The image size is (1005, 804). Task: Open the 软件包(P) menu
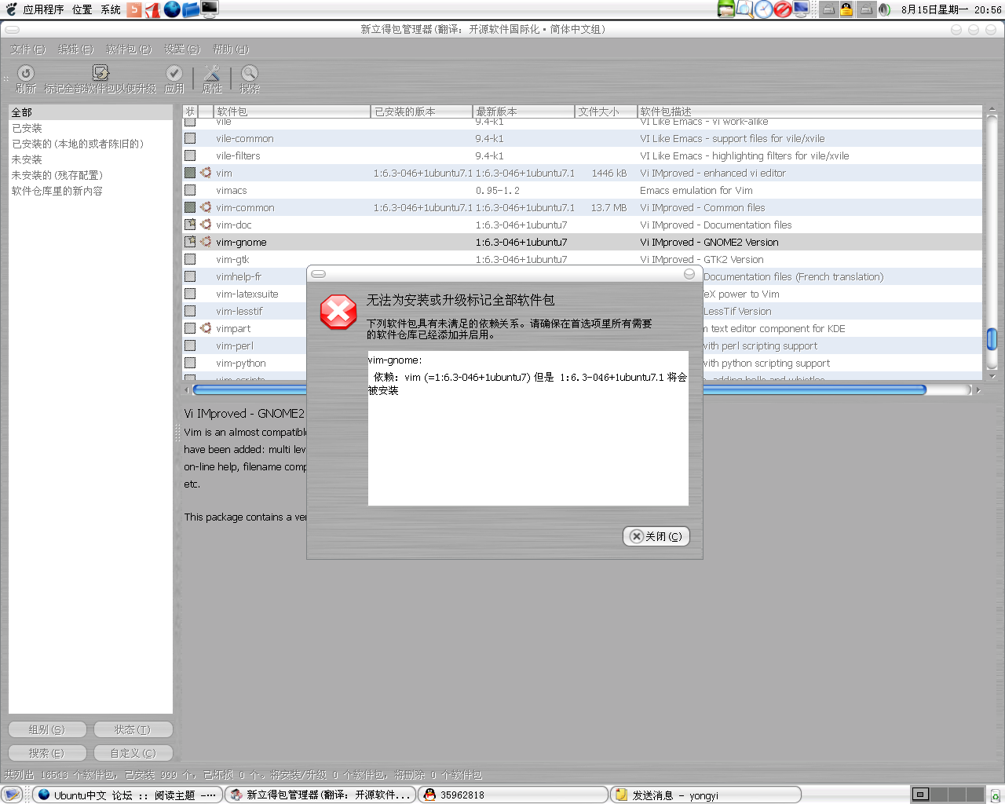[129, 49]
